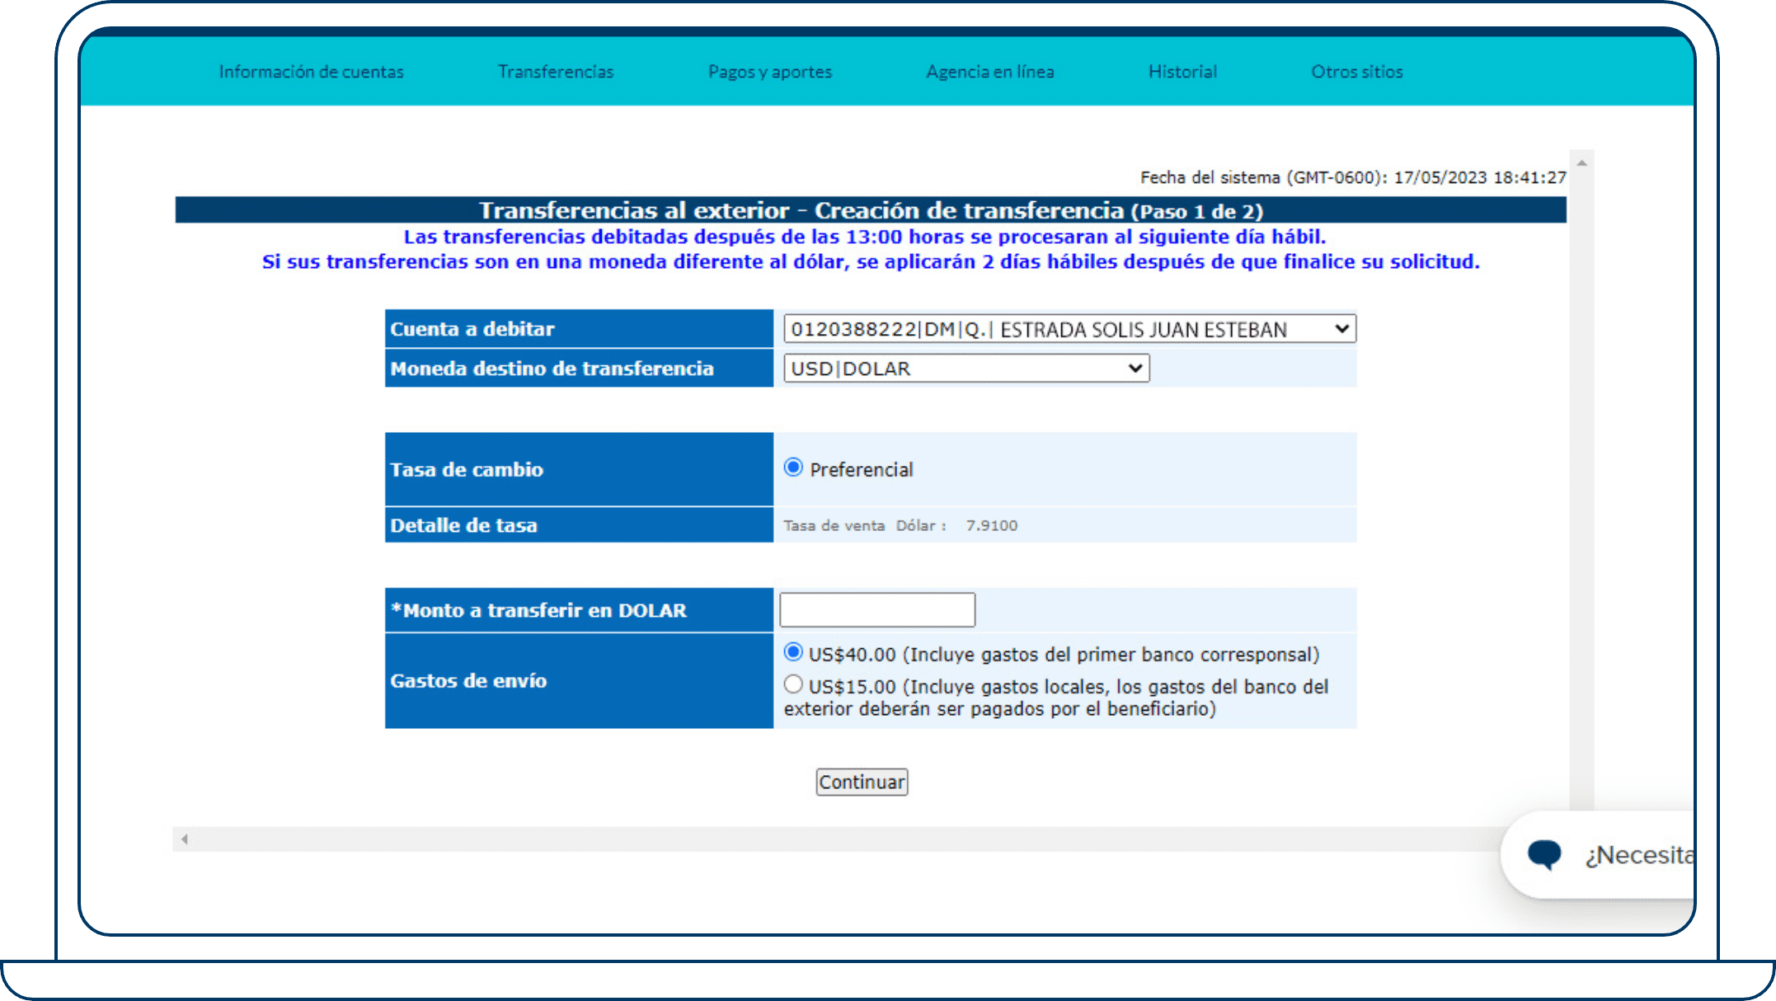Click the Tasa de cambio label

click(467, 469)
